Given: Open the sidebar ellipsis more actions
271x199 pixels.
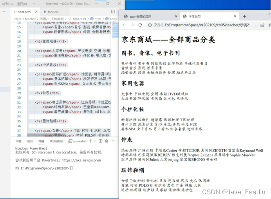Looking at the screenshot, I should tap(5, 12).
